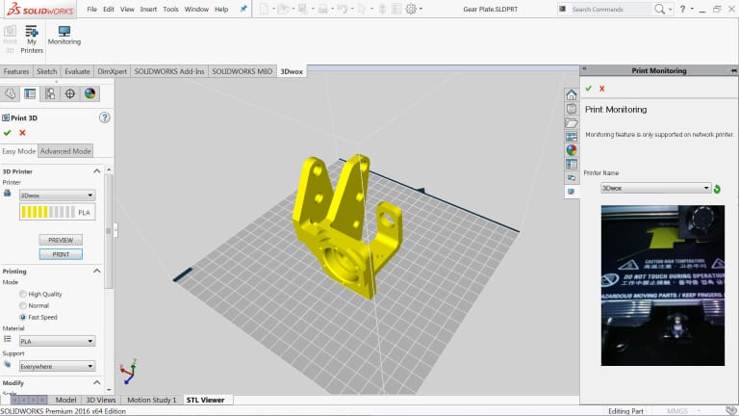Viewport: 739px width, 416px height.
Task: Open File Explorer folder icon in task pane
Action: 572,123
